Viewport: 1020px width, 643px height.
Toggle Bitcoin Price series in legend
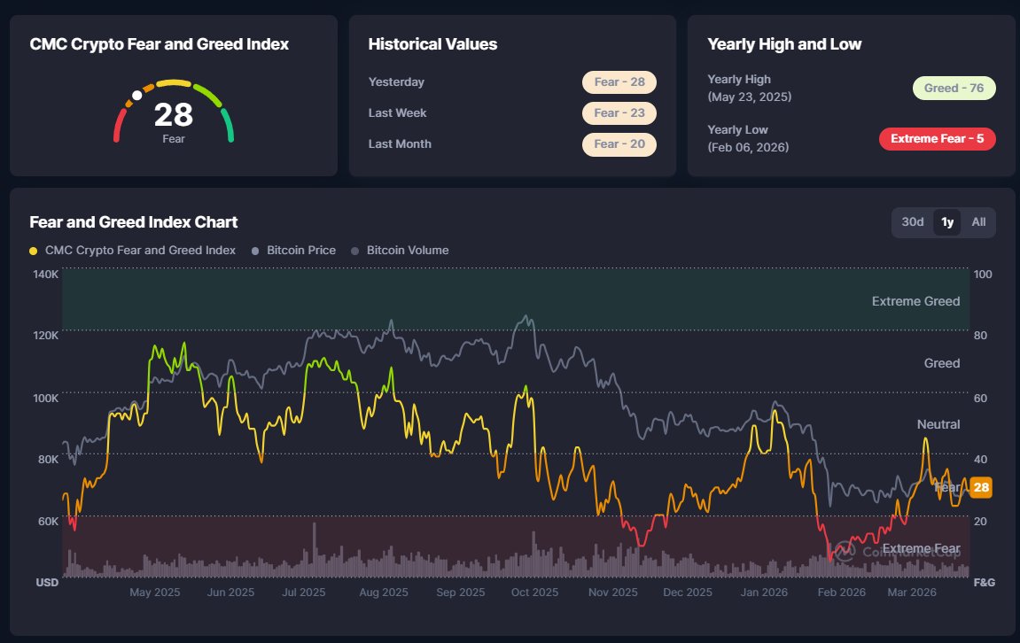click(301, 251)
